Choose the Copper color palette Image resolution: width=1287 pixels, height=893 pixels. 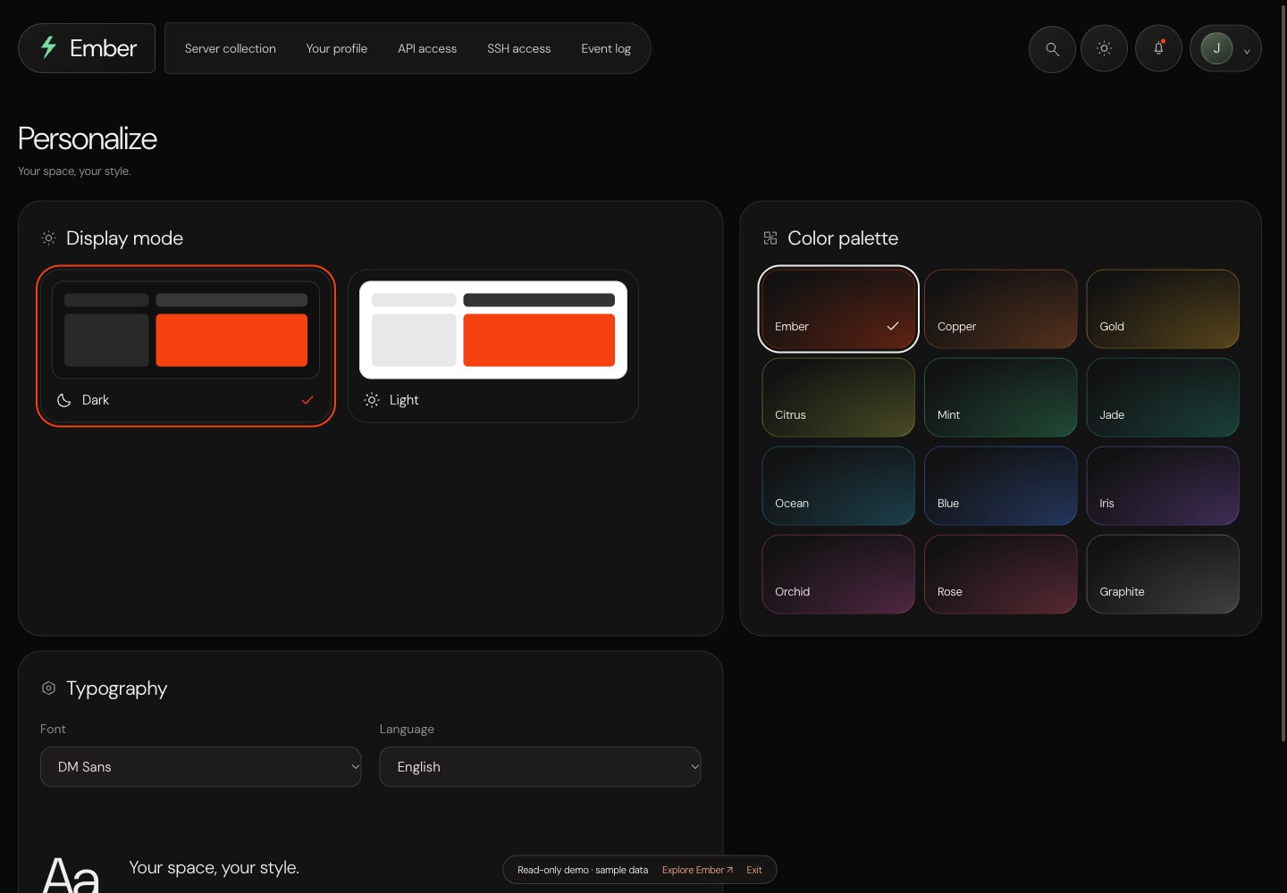(x=1001, y=309)
